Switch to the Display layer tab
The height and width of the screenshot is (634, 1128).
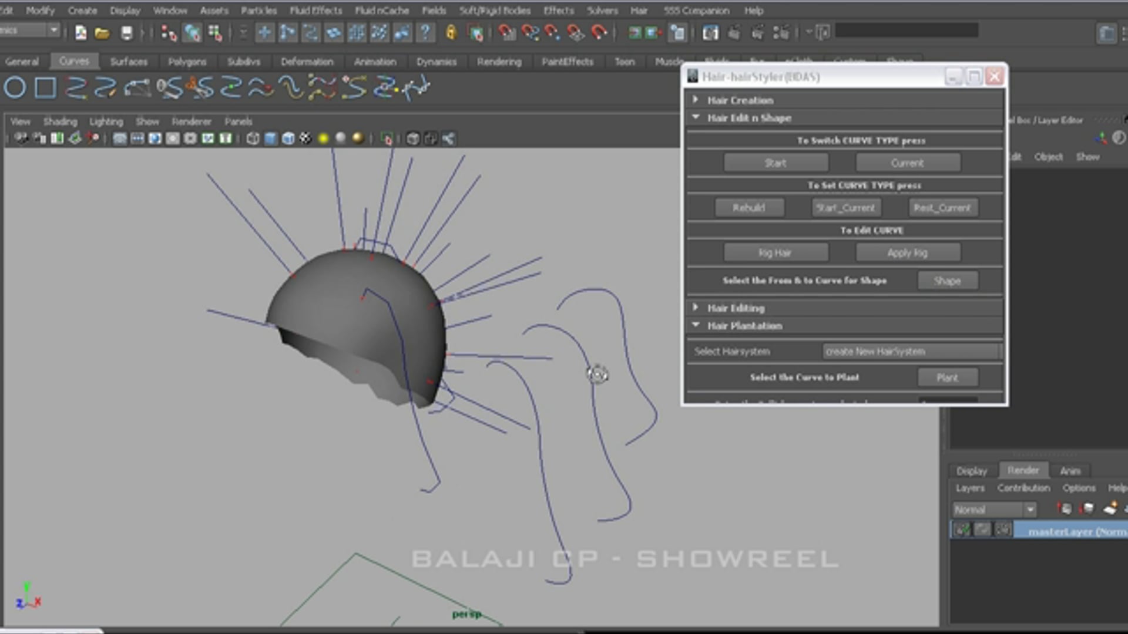coord(972,471)
